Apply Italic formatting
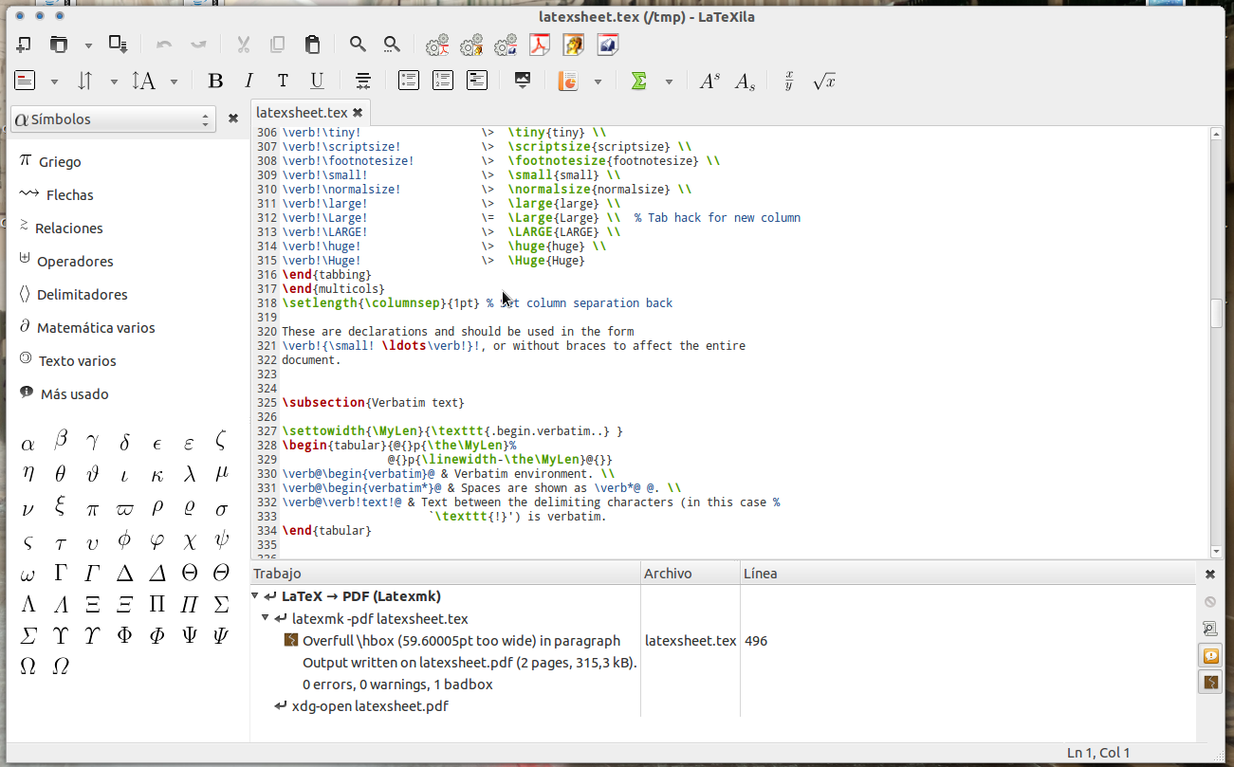This screenshot has width=1234, height=767. (249, 82)
